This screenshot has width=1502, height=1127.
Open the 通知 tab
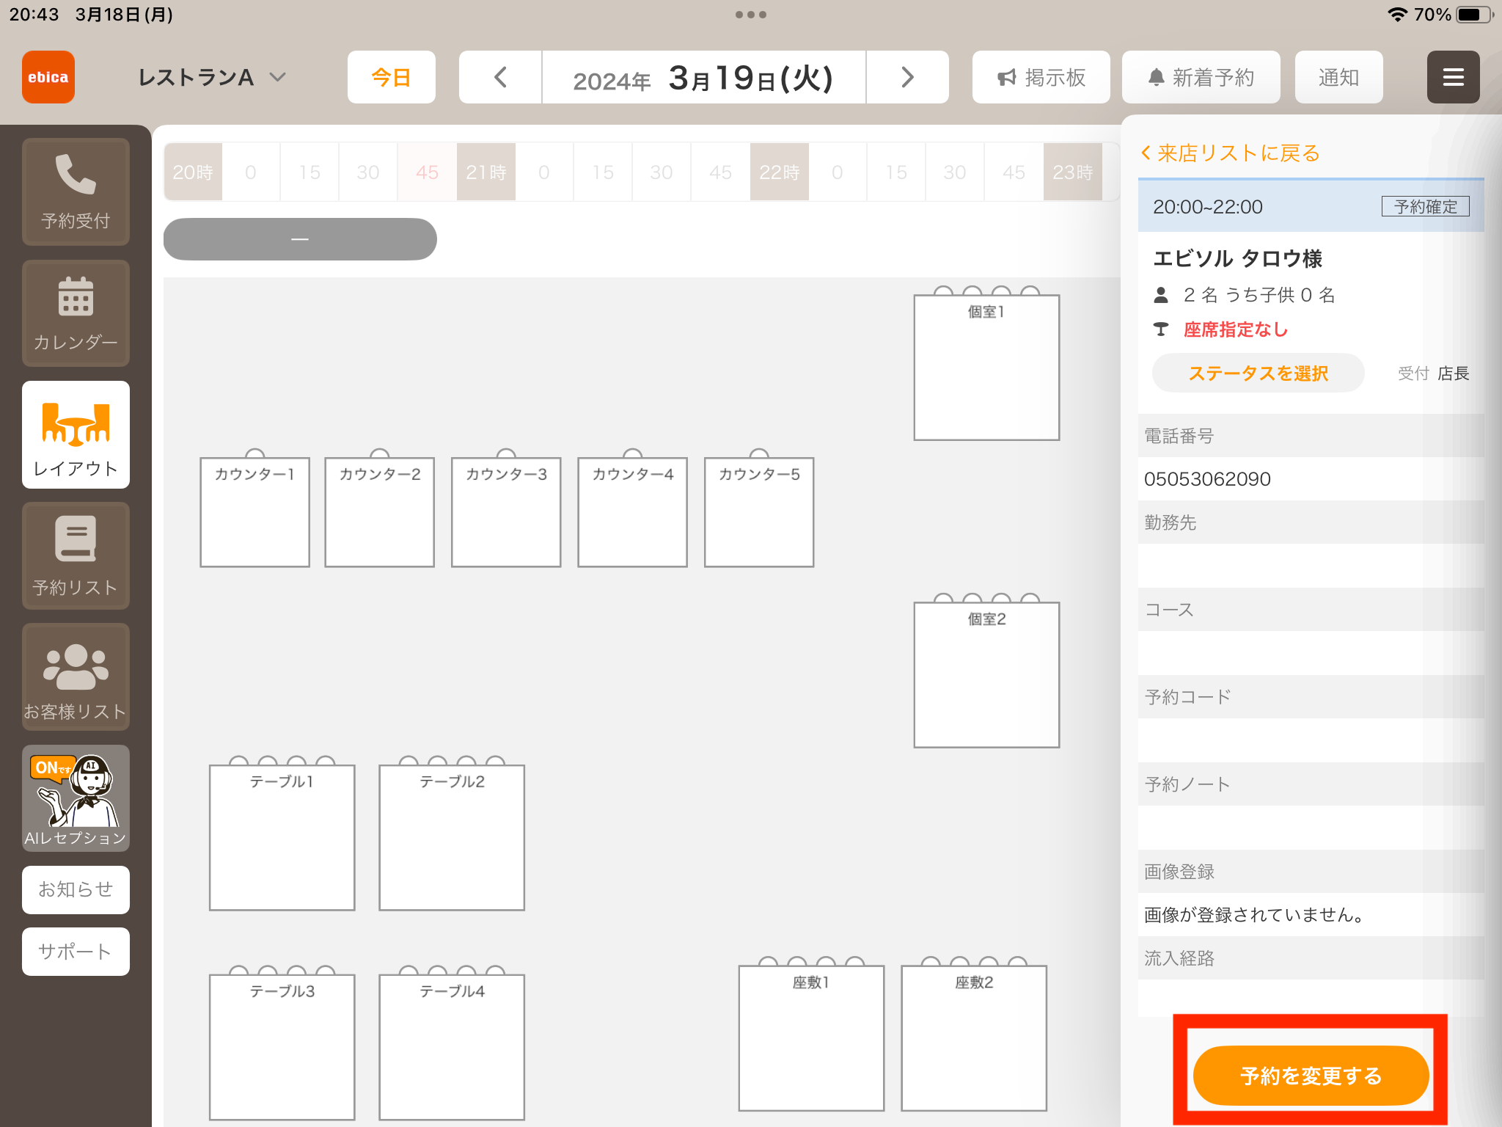1339,77
